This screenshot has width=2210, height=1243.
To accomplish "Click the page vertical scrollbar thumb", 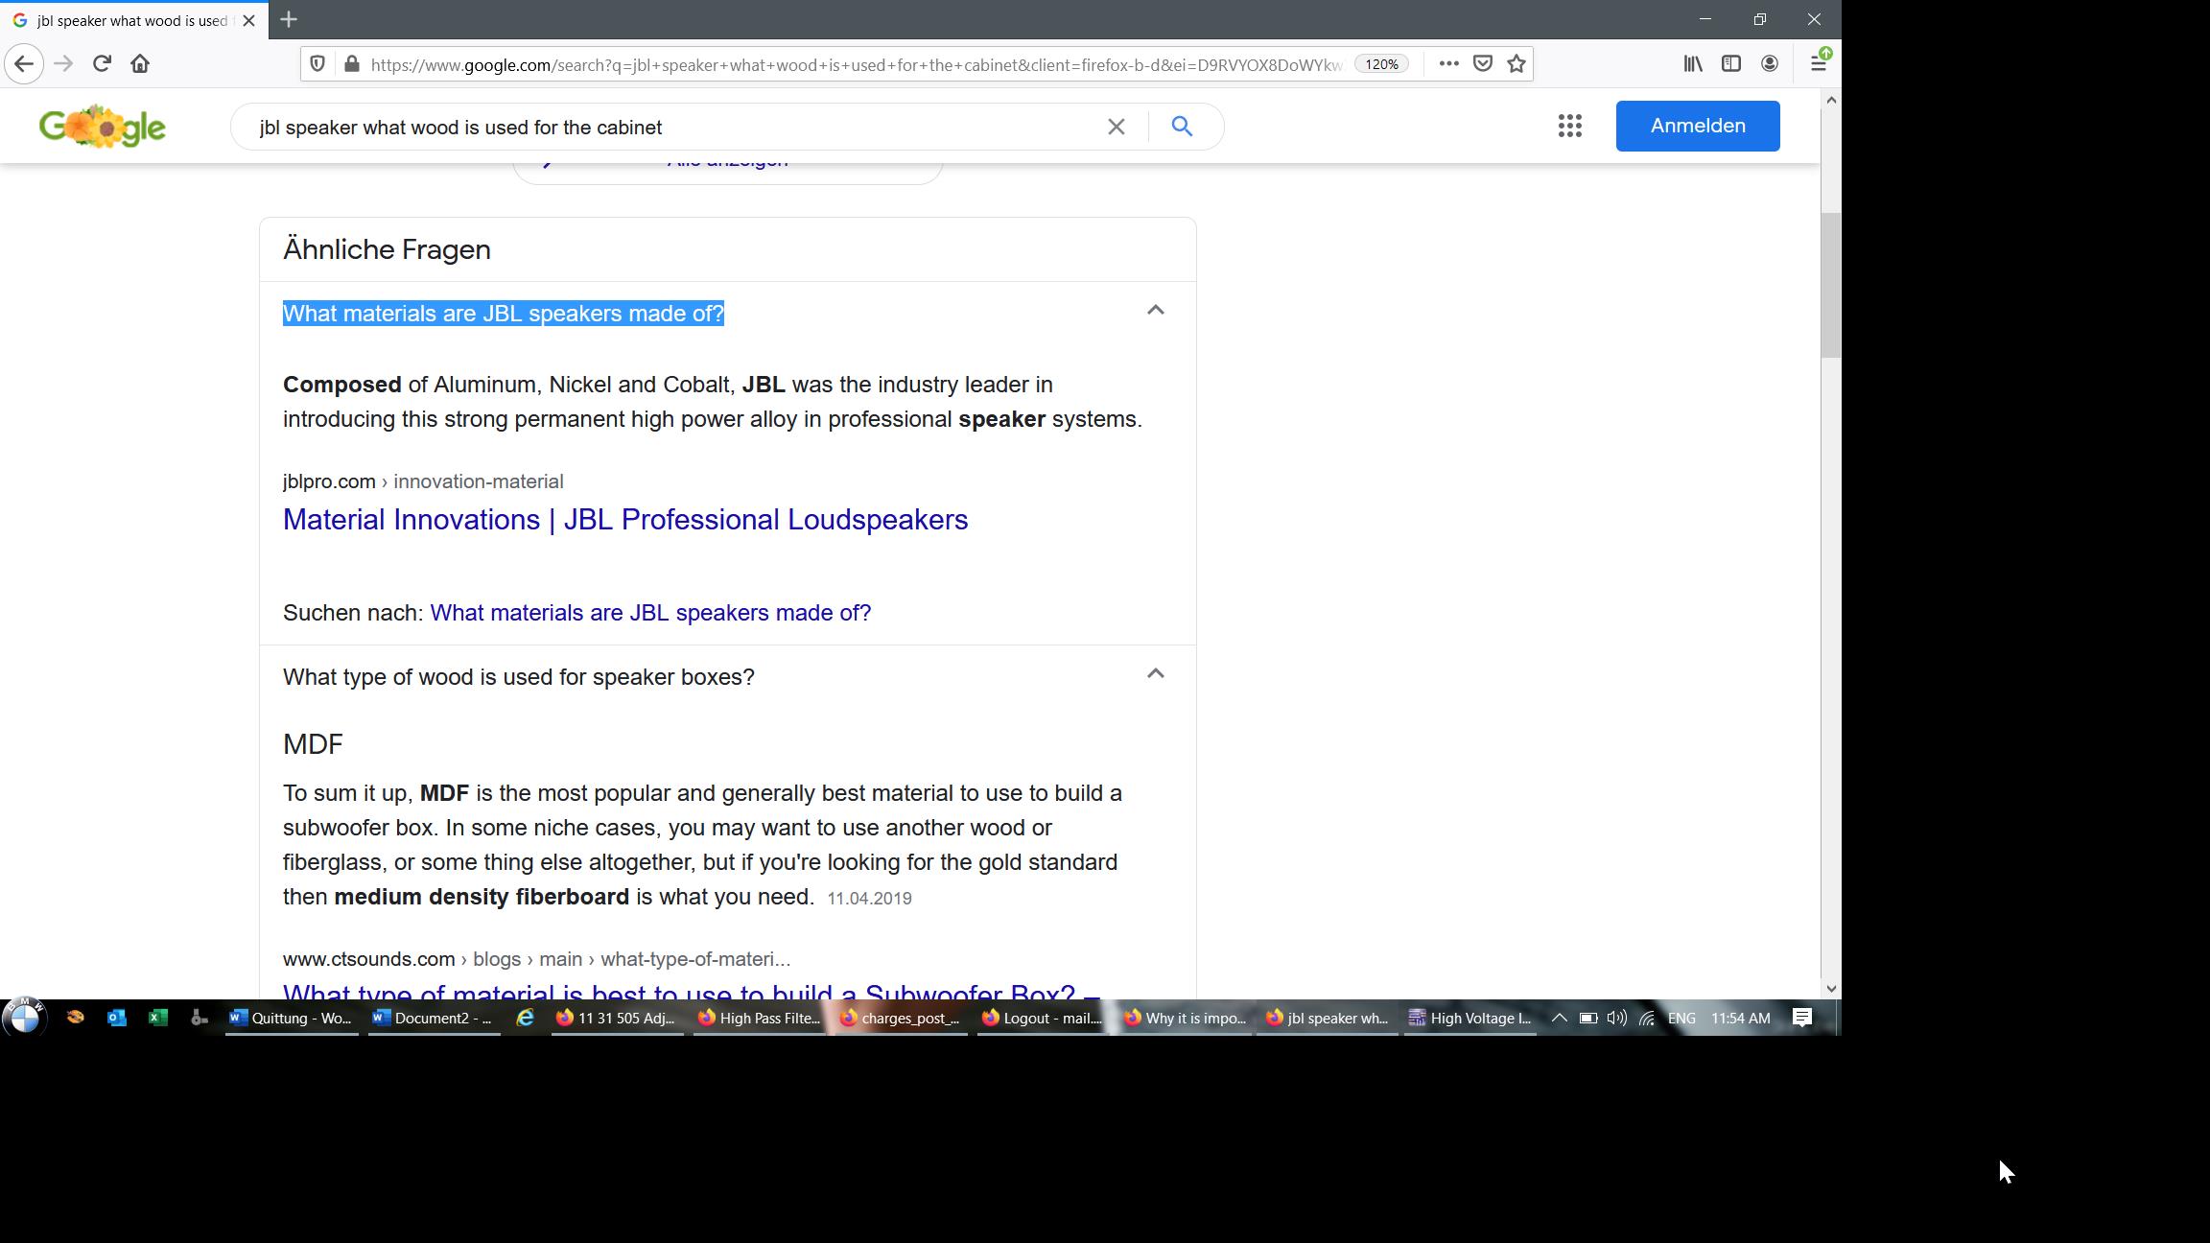I will coord(1830,285).
